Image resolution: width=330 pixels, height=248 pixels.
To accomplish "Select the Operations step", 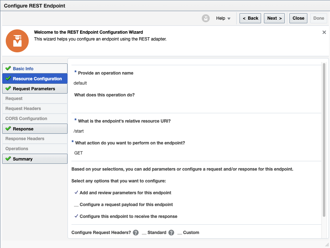I will click(x=35, y=149).
